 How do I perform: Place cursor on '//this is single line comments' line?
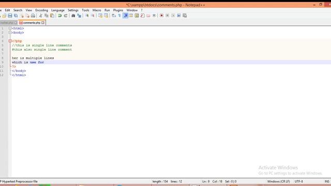[42, 45]
